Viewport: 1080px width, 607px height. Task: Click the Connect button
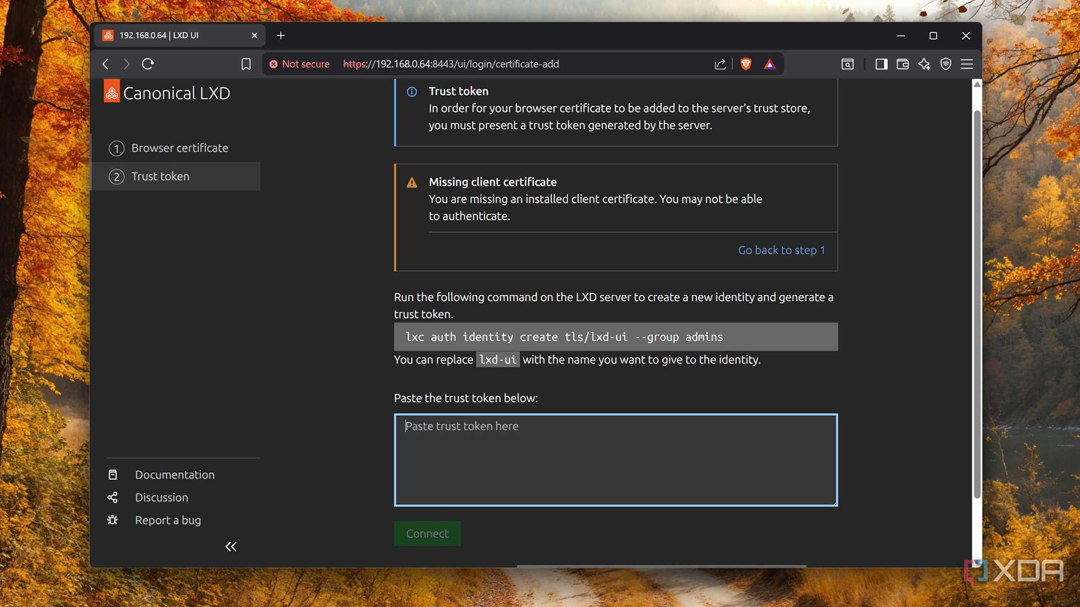(x=427, y=533)
